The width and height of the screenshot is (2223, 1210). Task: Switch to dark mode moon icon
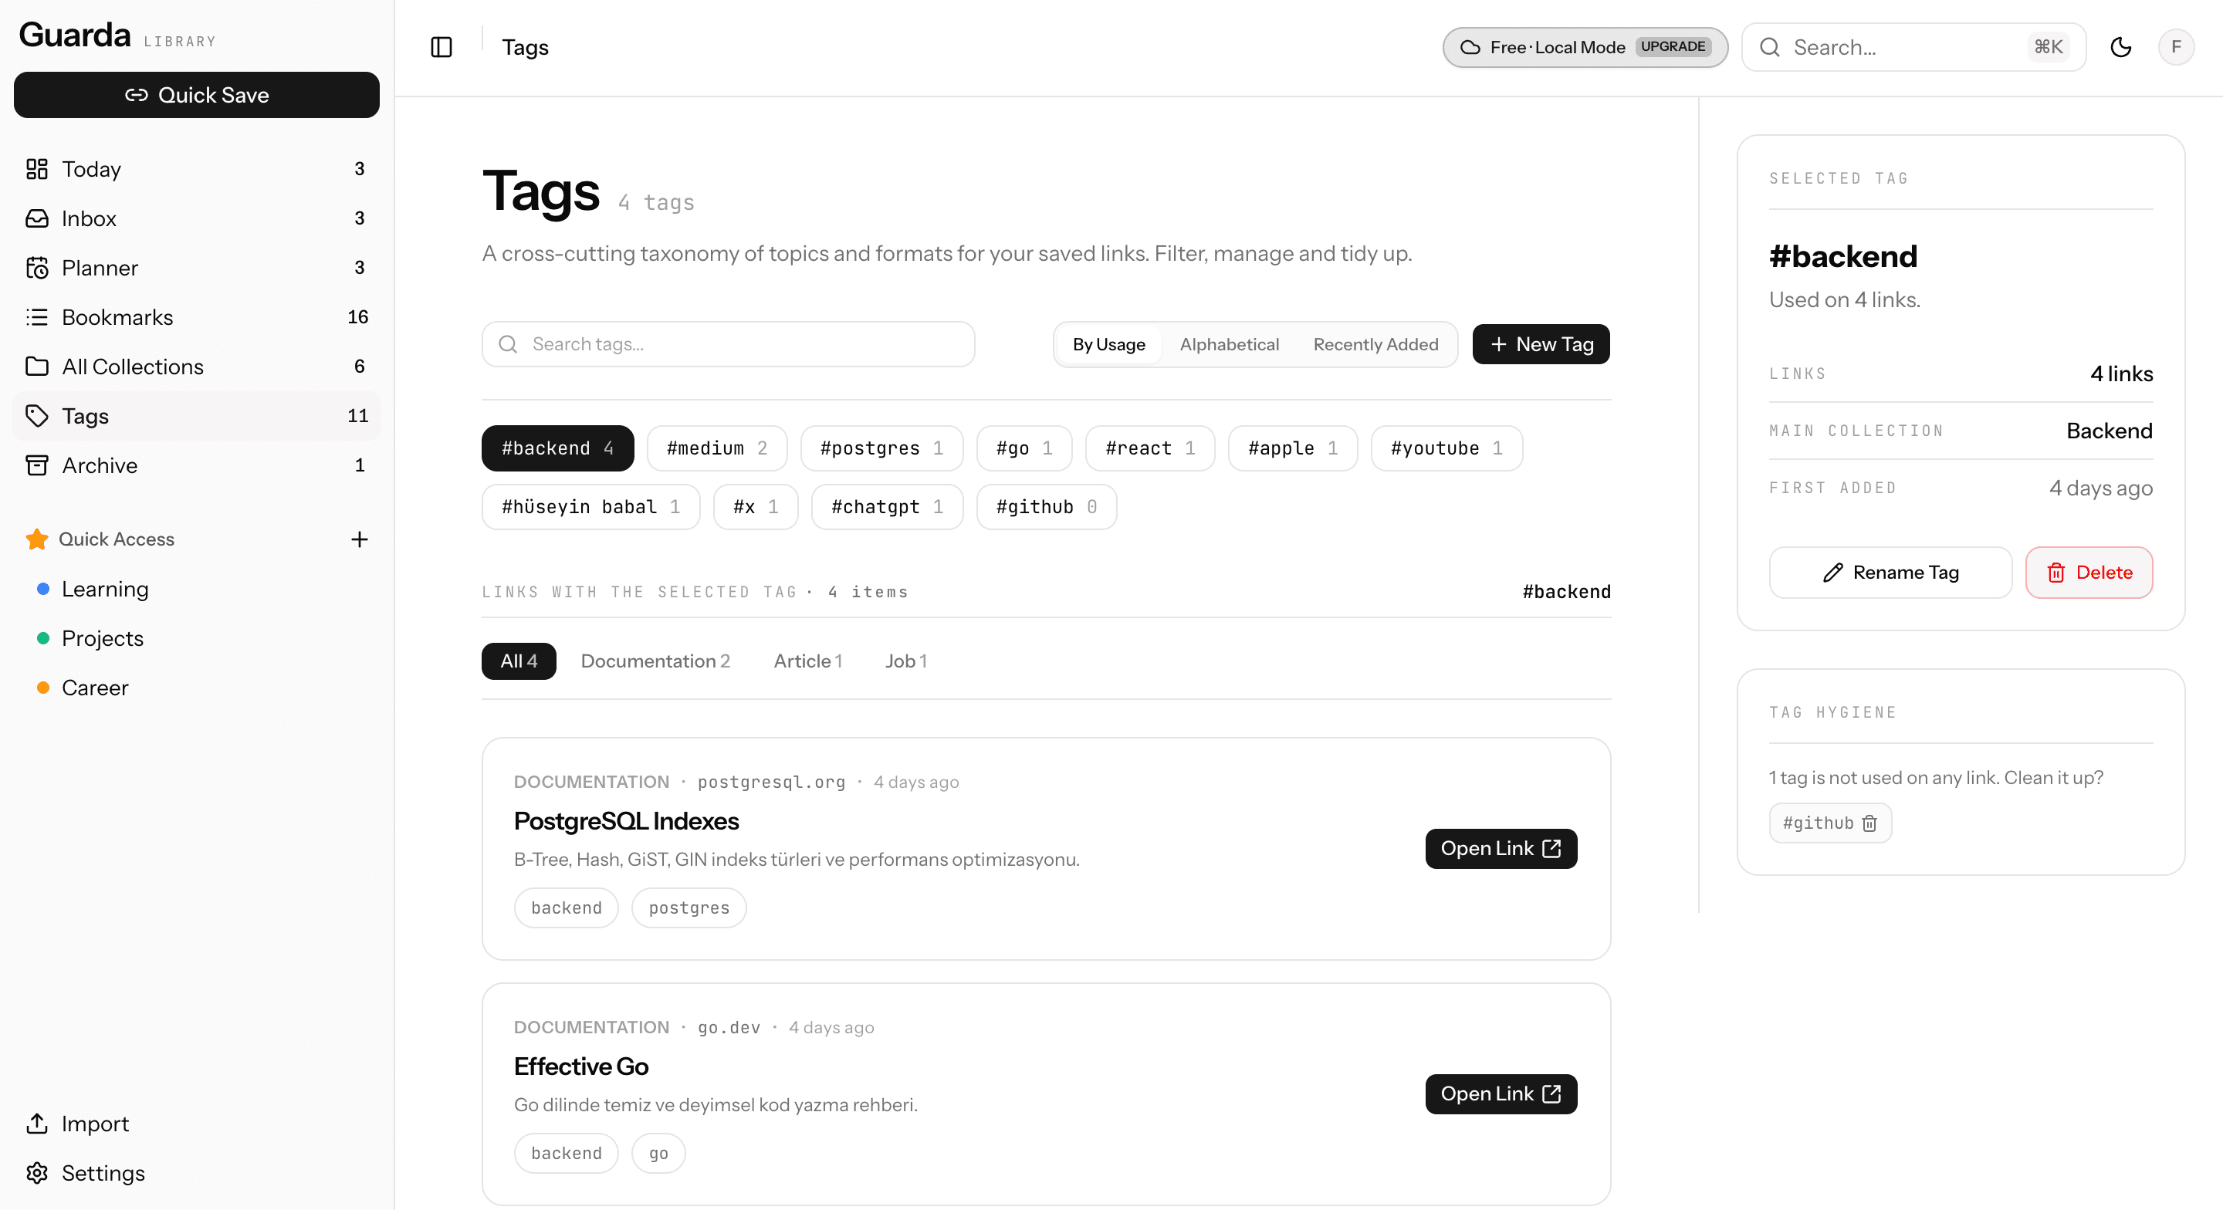2120,48
